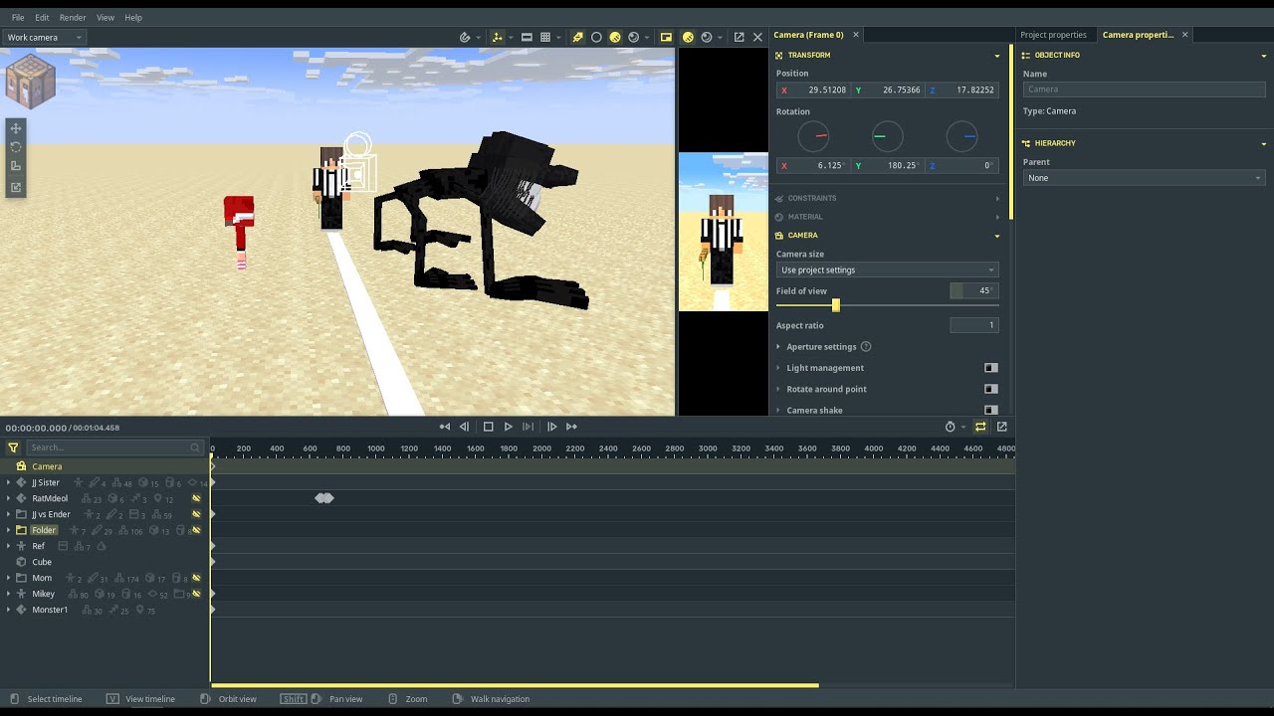Toggle the grid overlay icon
The height and width of the screenshot is (716, 1274).
coord(545,37)
